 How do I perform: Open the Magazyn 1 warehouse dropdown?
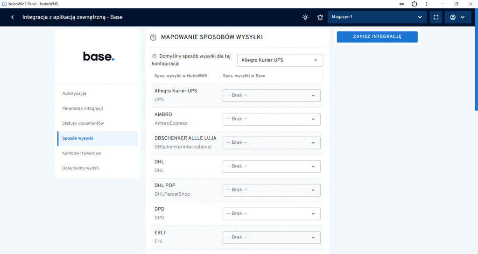coord(377,17)
